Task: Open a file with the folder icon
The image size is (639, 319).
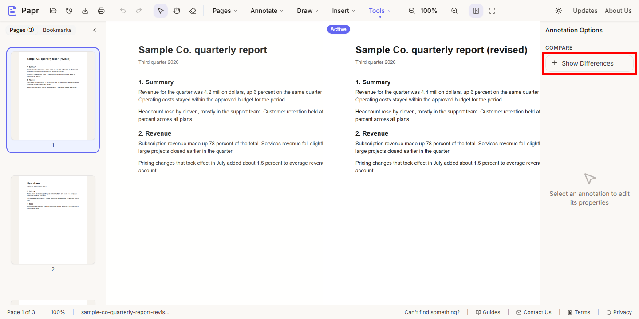Action: (x=53, y=11)
